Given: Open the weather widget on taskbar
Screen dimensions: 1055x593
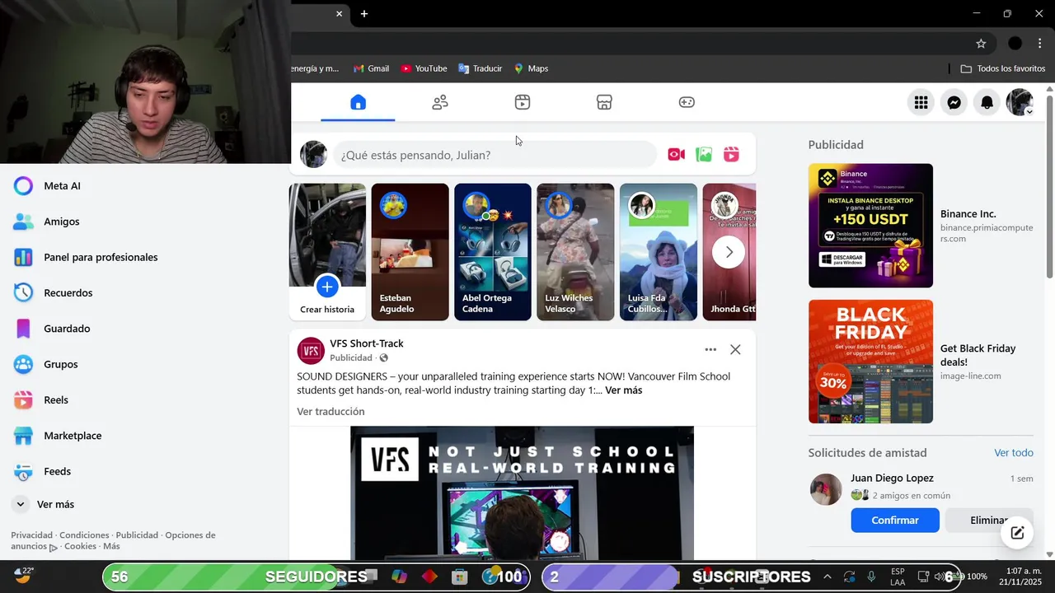Looking at the screenshot, I should coord(23,576).
